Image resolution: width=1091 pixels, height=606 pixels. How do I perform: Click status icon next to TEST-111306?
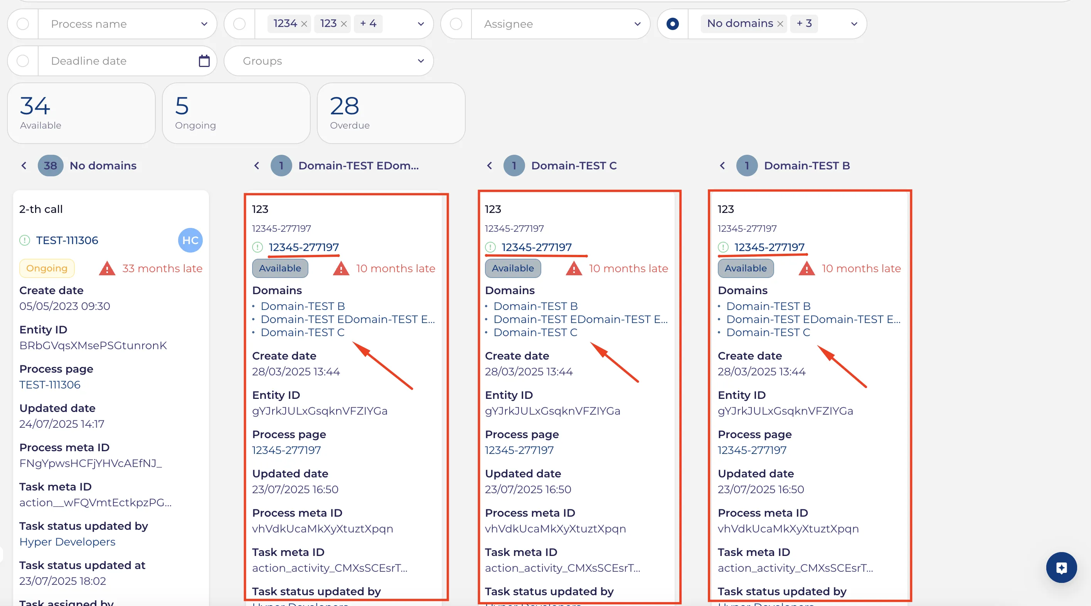pos(25,240)
